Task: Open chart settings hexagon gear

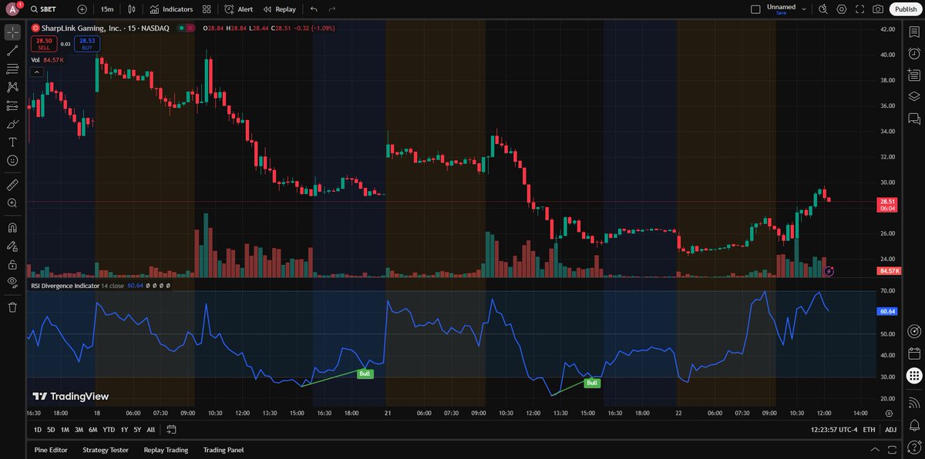Action: [x=842, y=9]
